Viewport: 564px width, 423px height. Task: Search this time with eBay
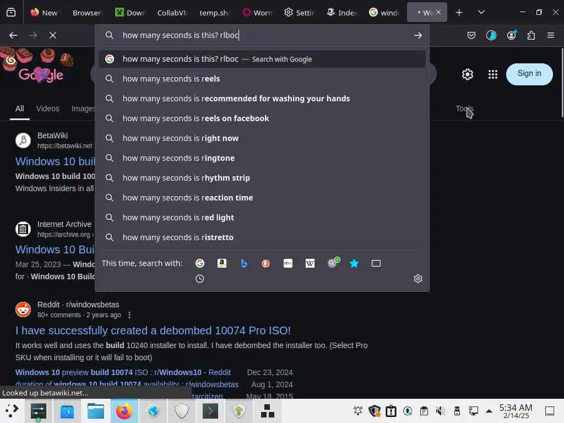click(x=288, y=263)
